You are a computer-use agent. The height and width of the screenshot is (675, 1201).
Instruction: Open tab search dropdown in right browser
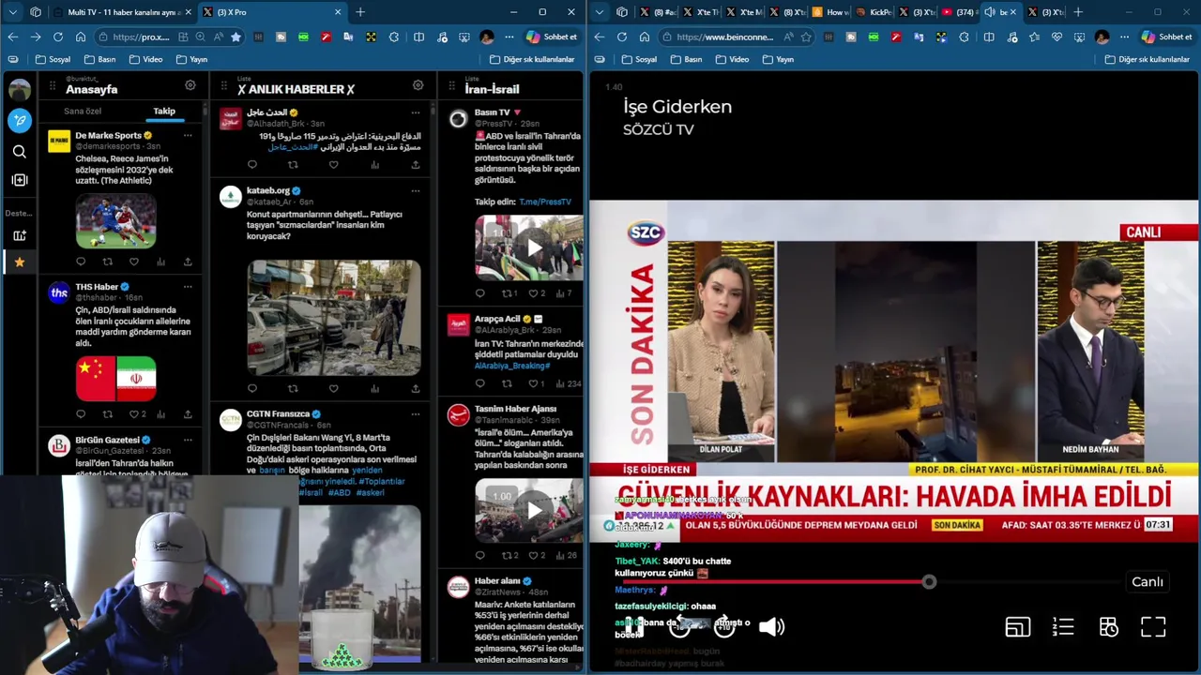point(600,12)
